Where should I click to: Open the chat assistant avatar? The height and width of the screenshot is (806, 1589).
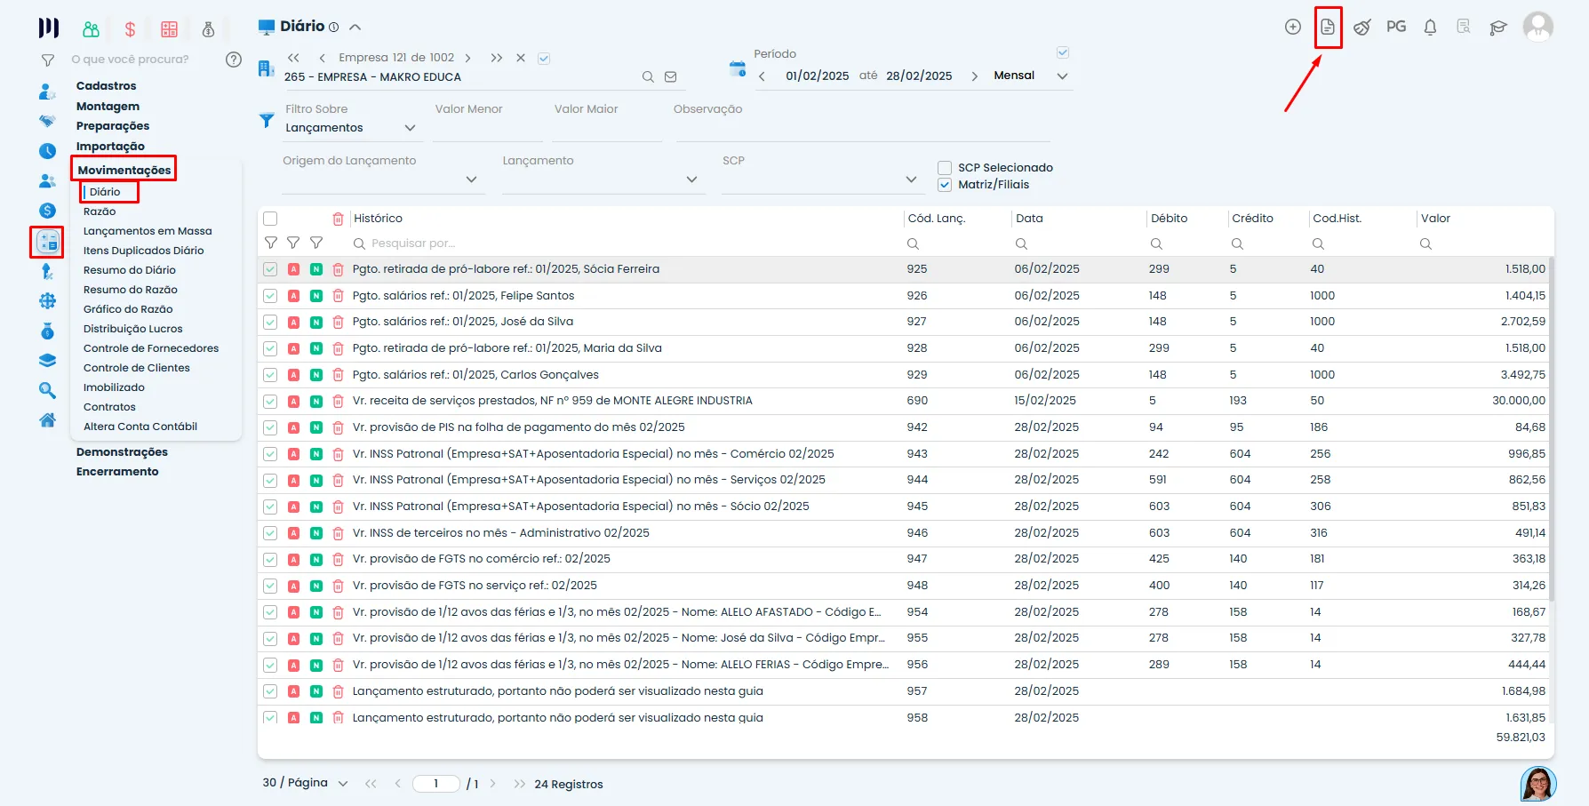coord(1538,784)
